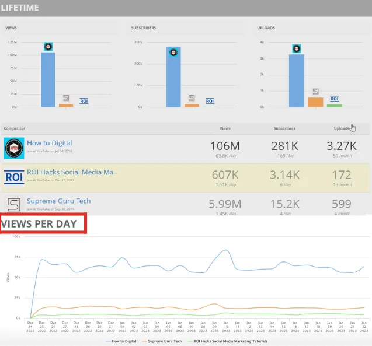The width and height of the screenshot is (372, 346).
Task: Click the 281K subscribers value
Action: pyautogui.click(x=285, y=146)
